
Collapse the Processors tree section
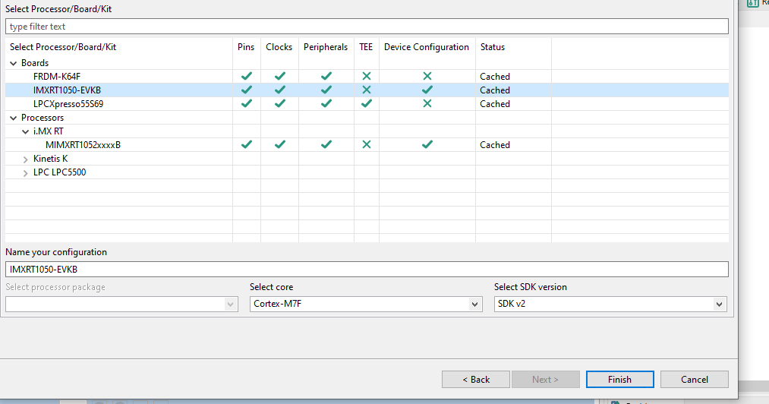point(14,118)
